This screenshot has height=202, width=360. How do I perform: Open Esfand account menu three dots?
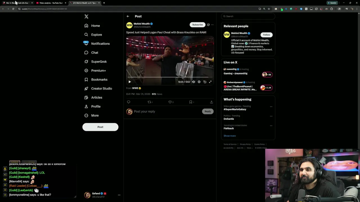coord(119,195)
